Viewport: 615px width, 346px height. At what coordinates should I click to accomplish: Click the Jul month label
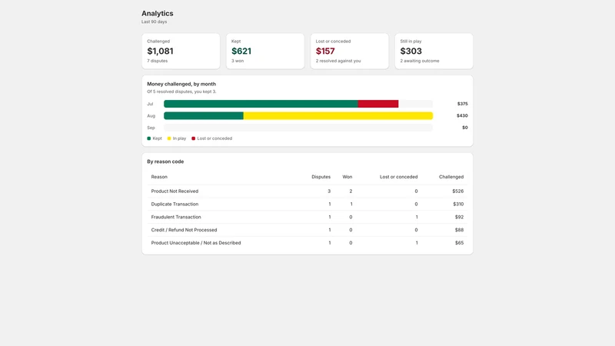(x=150, y=104)
